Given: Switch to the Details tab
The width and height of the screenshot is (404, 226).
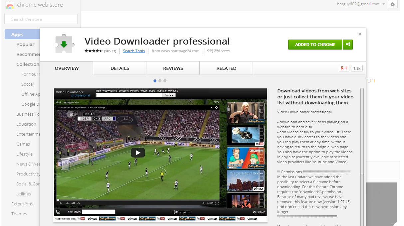Looking at the screenshot, I should click(120, 68).
